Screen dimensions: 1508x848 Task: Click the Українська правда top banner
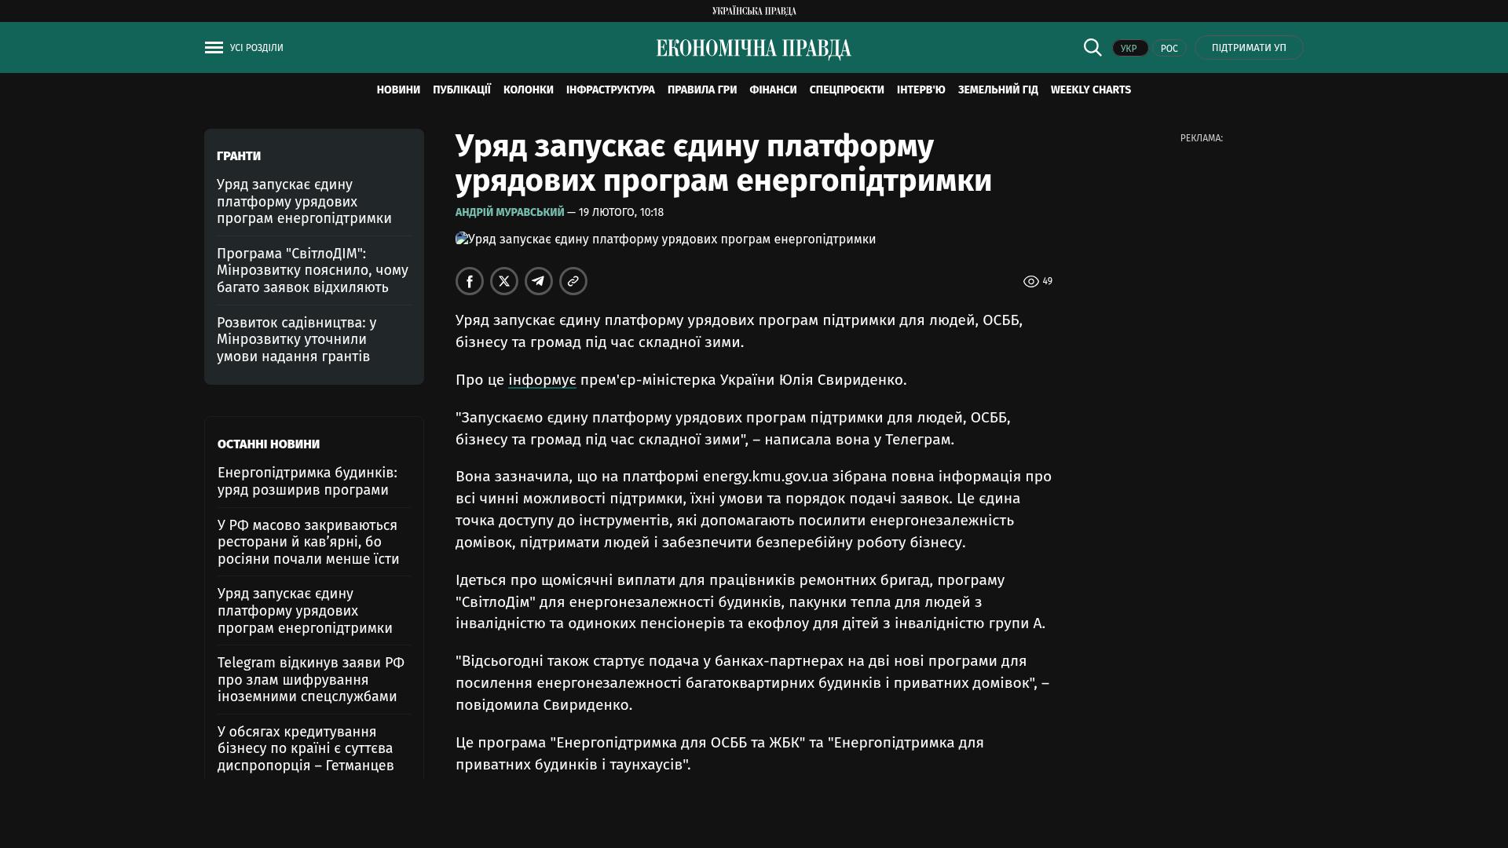(x=754, y=11)
